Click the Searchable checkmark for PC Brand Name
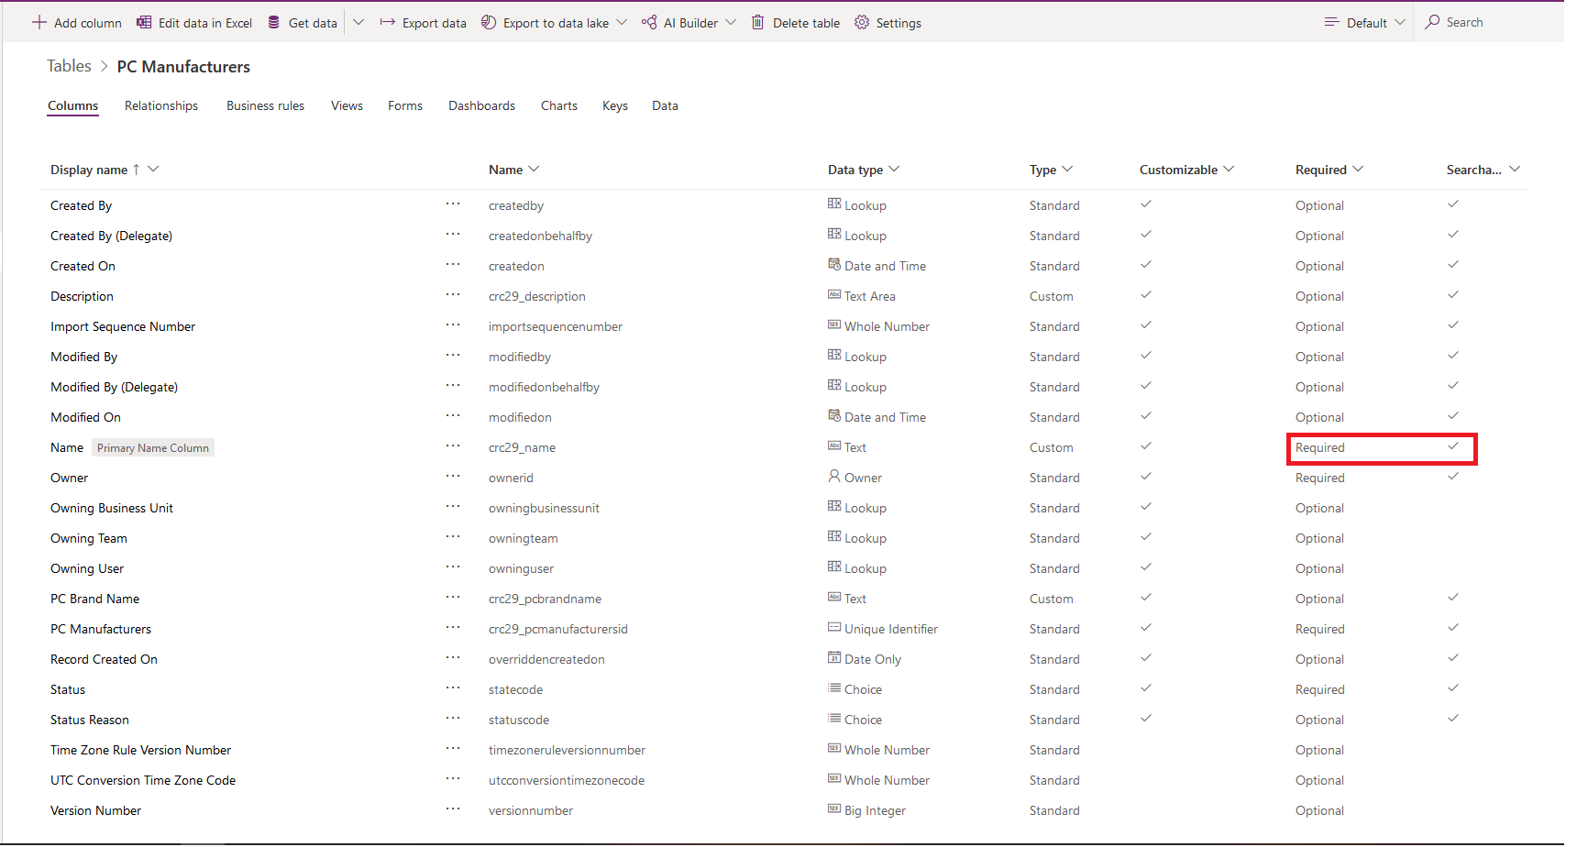 click(x=1452, y=598)
